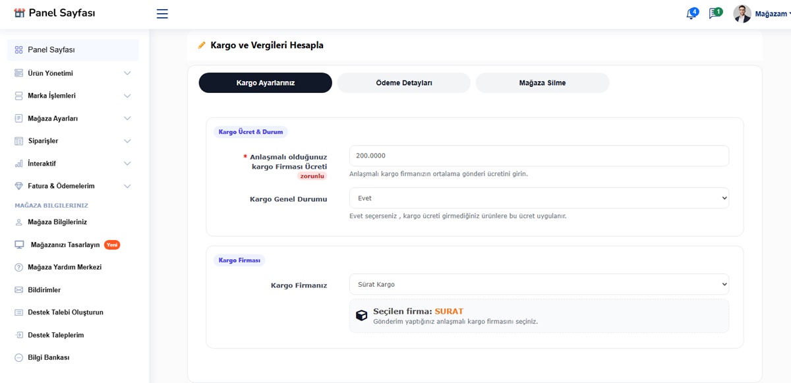Go to Panel Sayfası in sidebar
The image size is (791, 383).
coord(51,50)
